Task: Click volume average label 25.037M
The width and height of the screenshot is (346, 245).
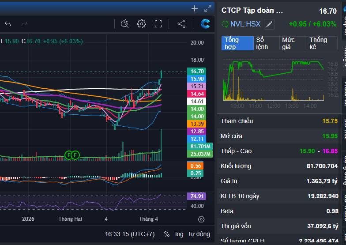Action: 200,154
